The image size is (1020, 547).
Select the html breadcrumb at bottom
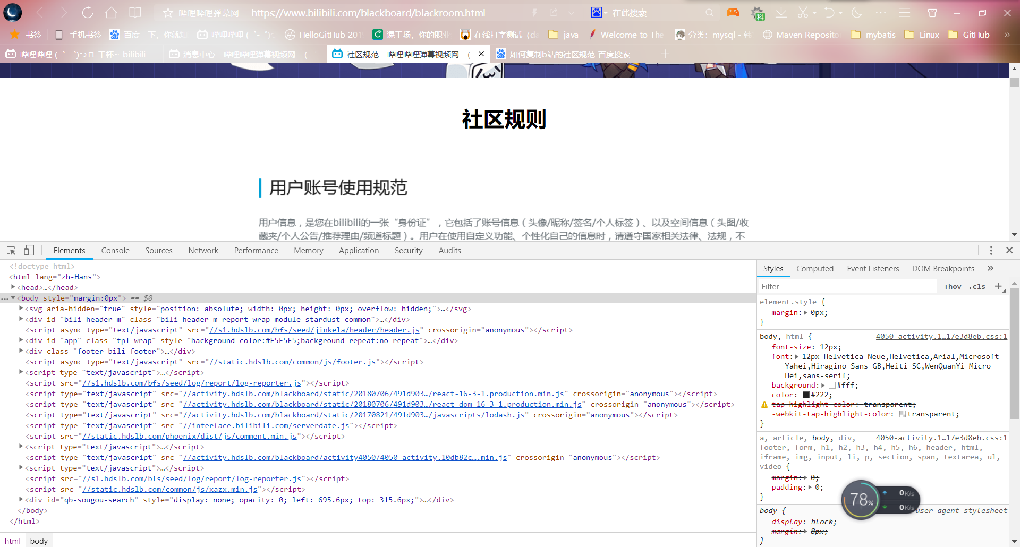pos(13,541)
